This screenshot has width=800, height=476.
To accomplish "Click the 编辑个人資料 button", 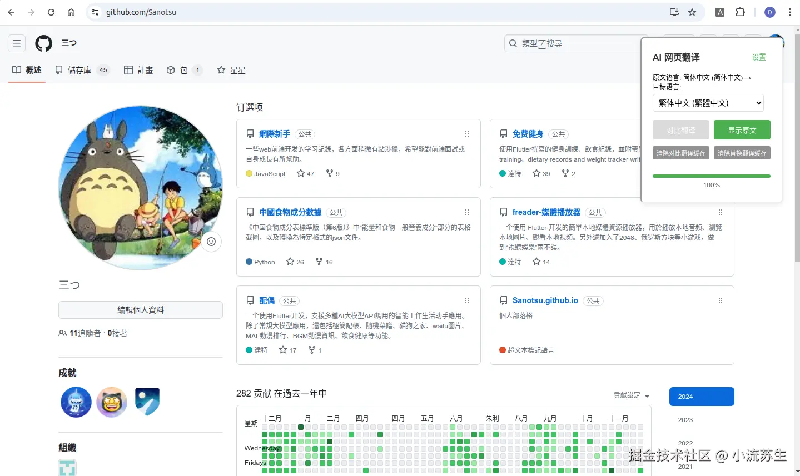I will tap(140, 310).
